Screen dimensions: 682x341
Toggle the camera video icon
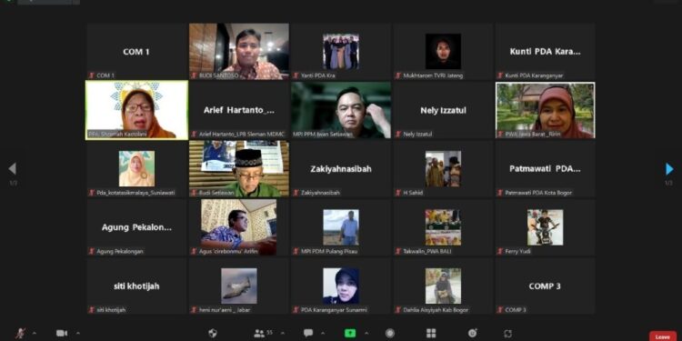click(x=62, y=333)
